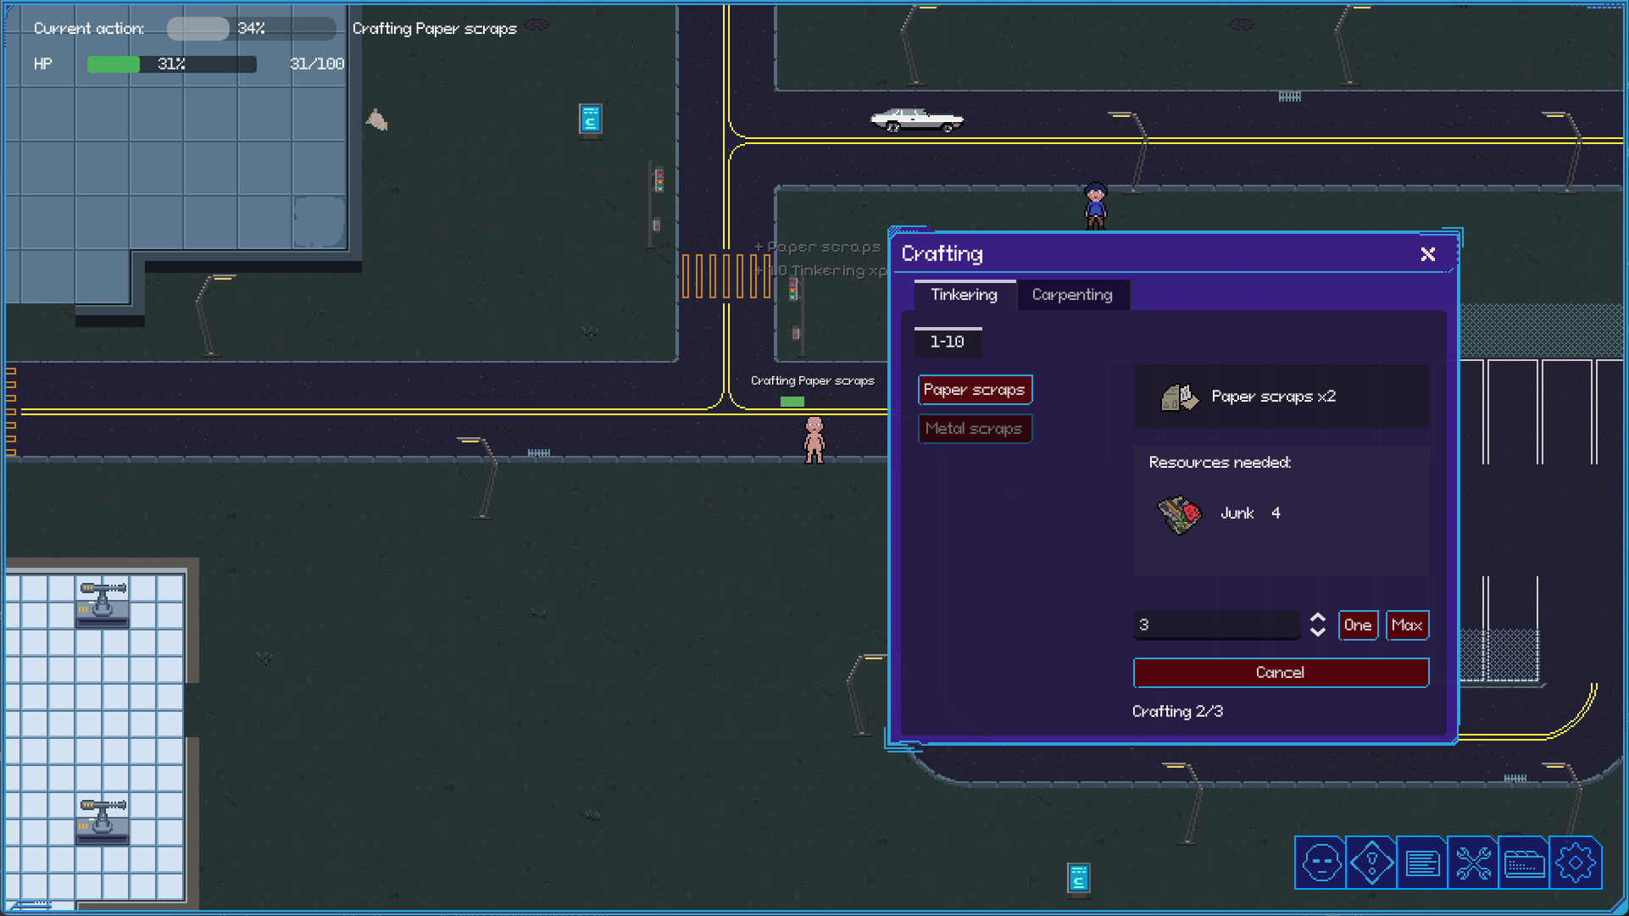This screenshot has width=1629, height=916.
Task: Switch to the Carpenting tab
Action: 1072,295
